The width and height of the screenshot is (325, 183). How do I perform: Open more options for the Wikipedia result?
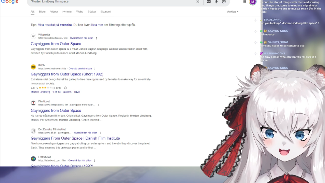[97, 38]
